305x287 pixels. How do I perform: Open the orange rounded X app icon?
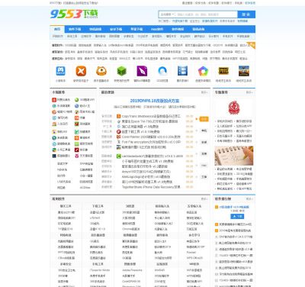point(81,71)
